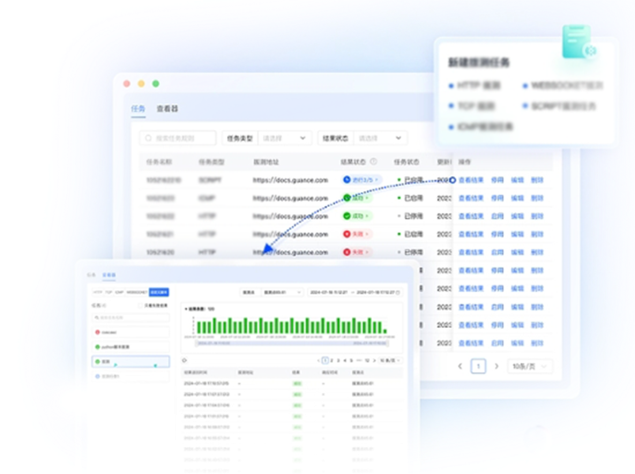Click the time range slider below the bar chart
Image resolution: width=635 pixels, height=474 pixels.
click(292, 343)
